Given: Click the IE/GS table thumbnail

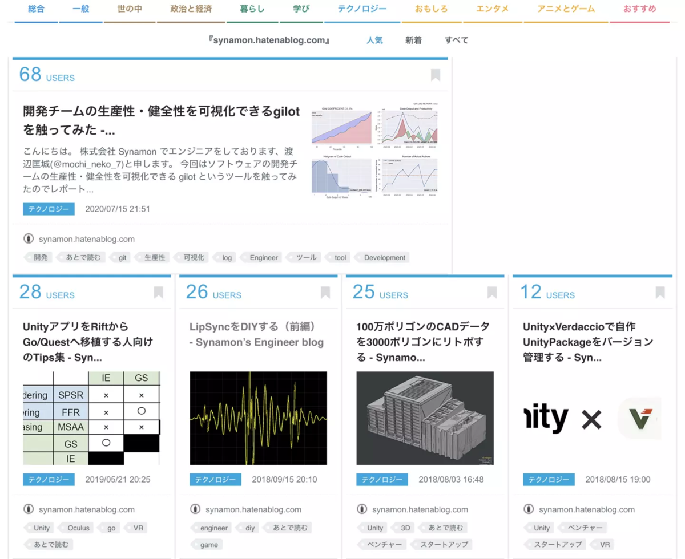Looking at the screenshot, I should tap(91, 418).
